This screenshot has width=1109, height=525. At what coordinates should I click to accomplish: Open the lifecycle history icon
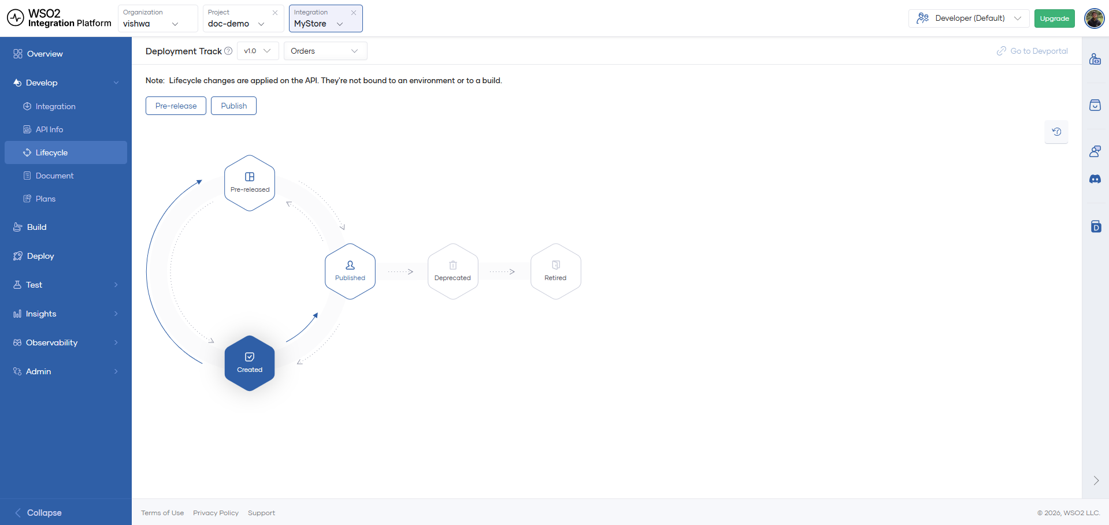[x=1056, y=132]
